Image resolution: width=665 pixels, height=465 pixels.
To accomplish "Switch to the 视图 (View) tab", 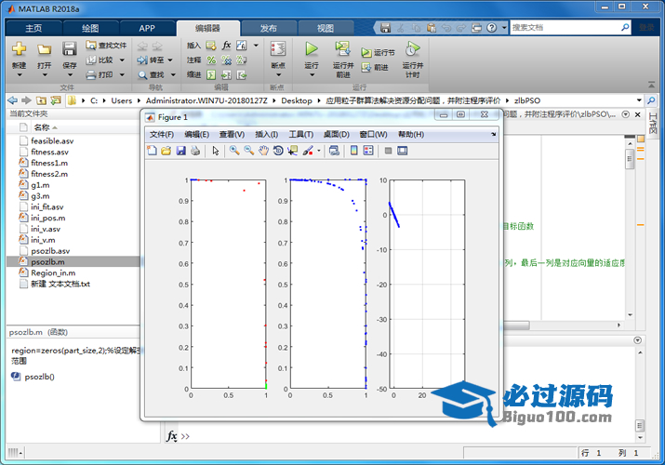I will click(326, 29).
